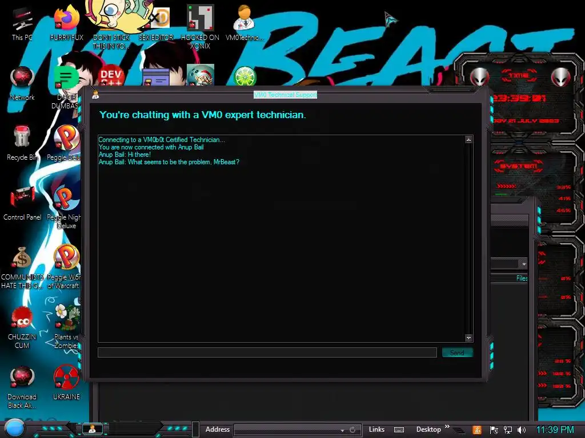Open the network tray icon
Image resolution: width=585 pixels, height=438 pixels.
point(508,430)
